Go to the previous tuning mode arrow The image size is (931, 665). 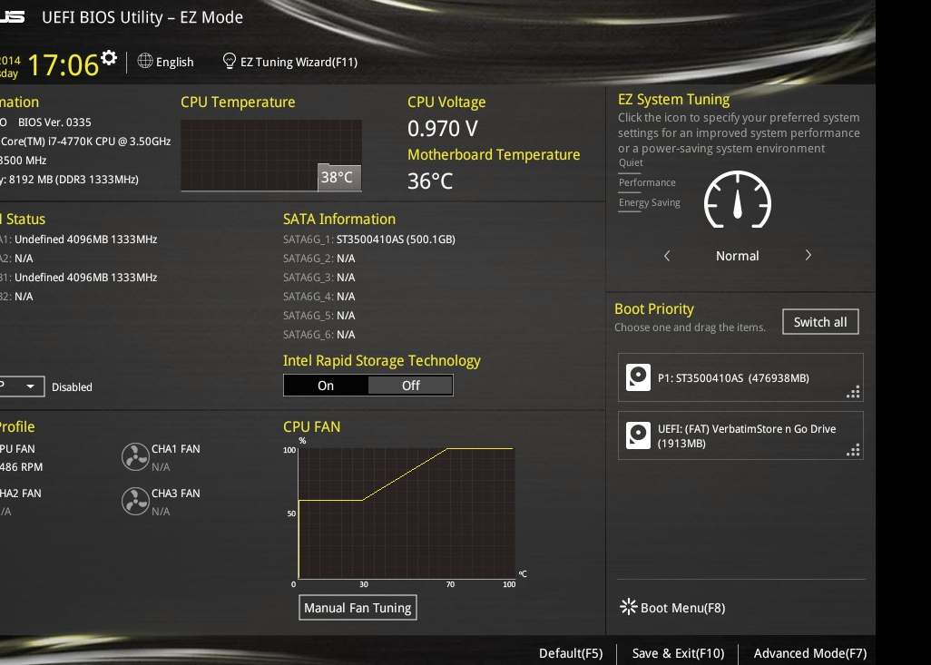point(667,256)
